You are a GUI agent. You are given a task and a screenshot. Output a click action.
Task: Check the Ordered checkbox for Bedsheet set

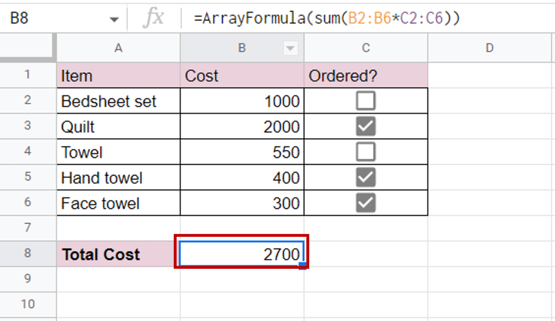366,101
